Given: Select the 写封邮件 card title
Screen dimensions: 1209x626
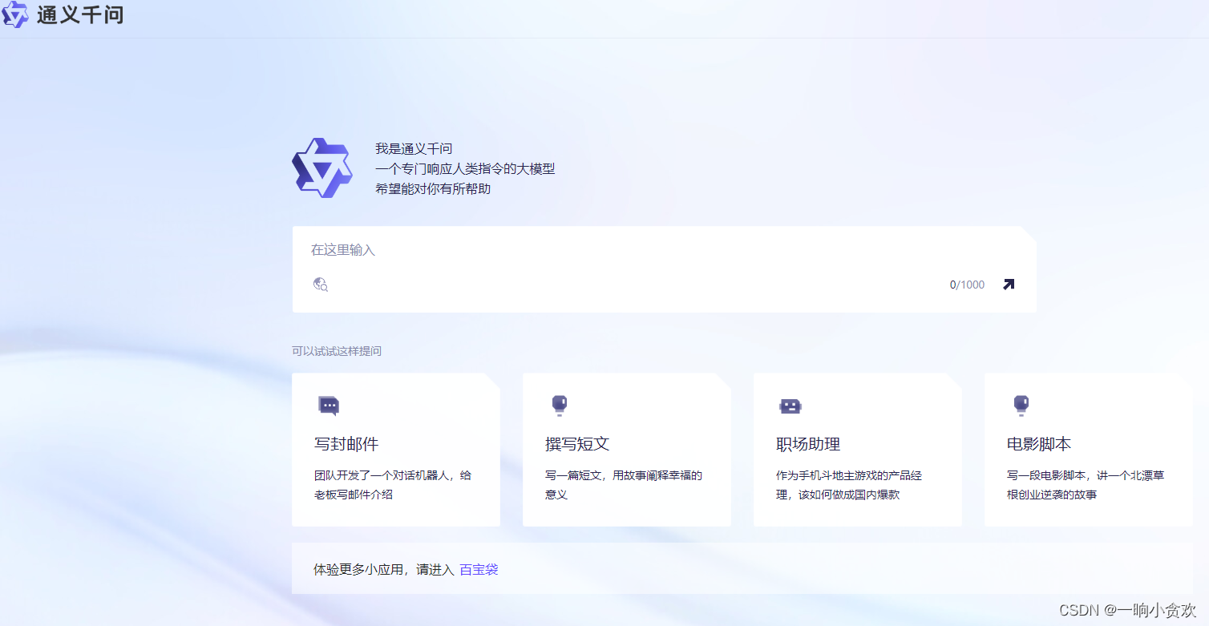Looking at the screenshot, I should (x=346, y=444).
